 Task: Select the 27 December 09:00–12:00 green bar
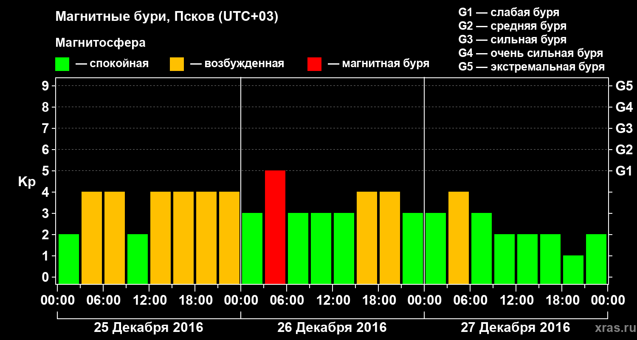coord(505,259)
